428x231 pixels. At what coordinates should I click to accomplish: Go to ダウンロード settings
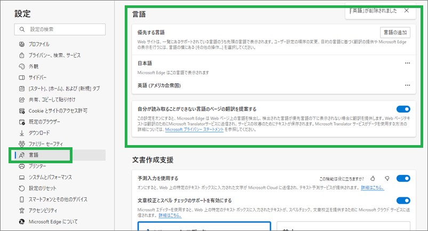tap(39, 133)
